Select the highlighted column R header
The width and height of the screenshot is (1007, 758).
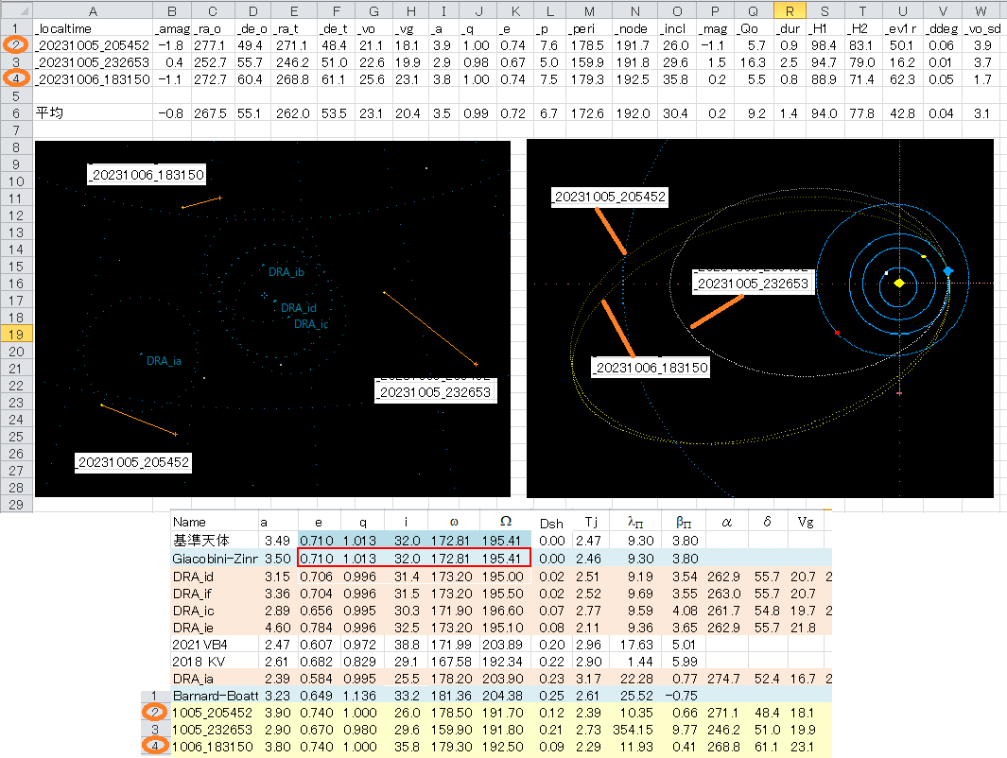790,9
